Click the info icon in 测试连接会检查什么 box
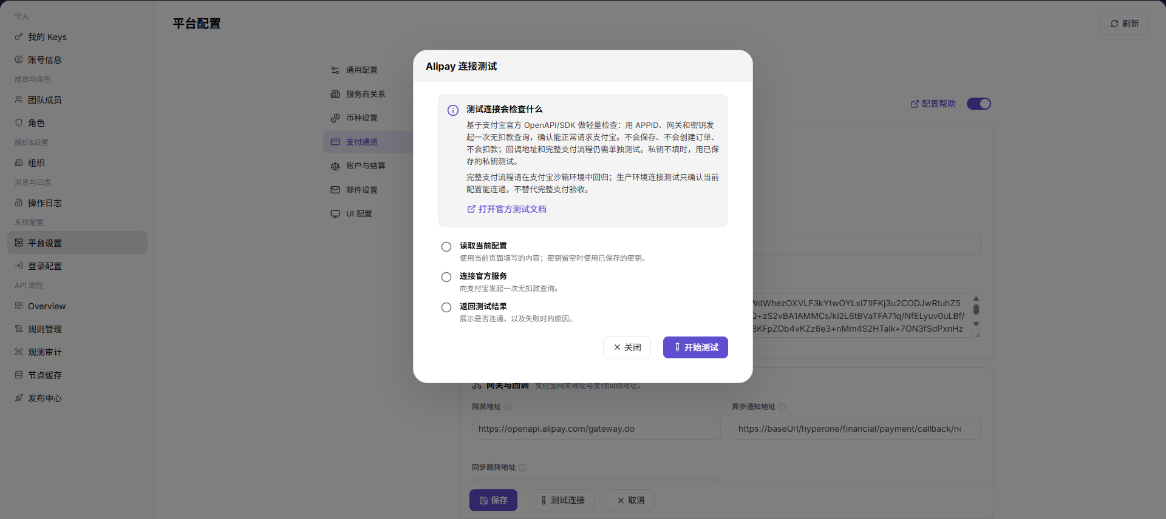 (453, 110)
